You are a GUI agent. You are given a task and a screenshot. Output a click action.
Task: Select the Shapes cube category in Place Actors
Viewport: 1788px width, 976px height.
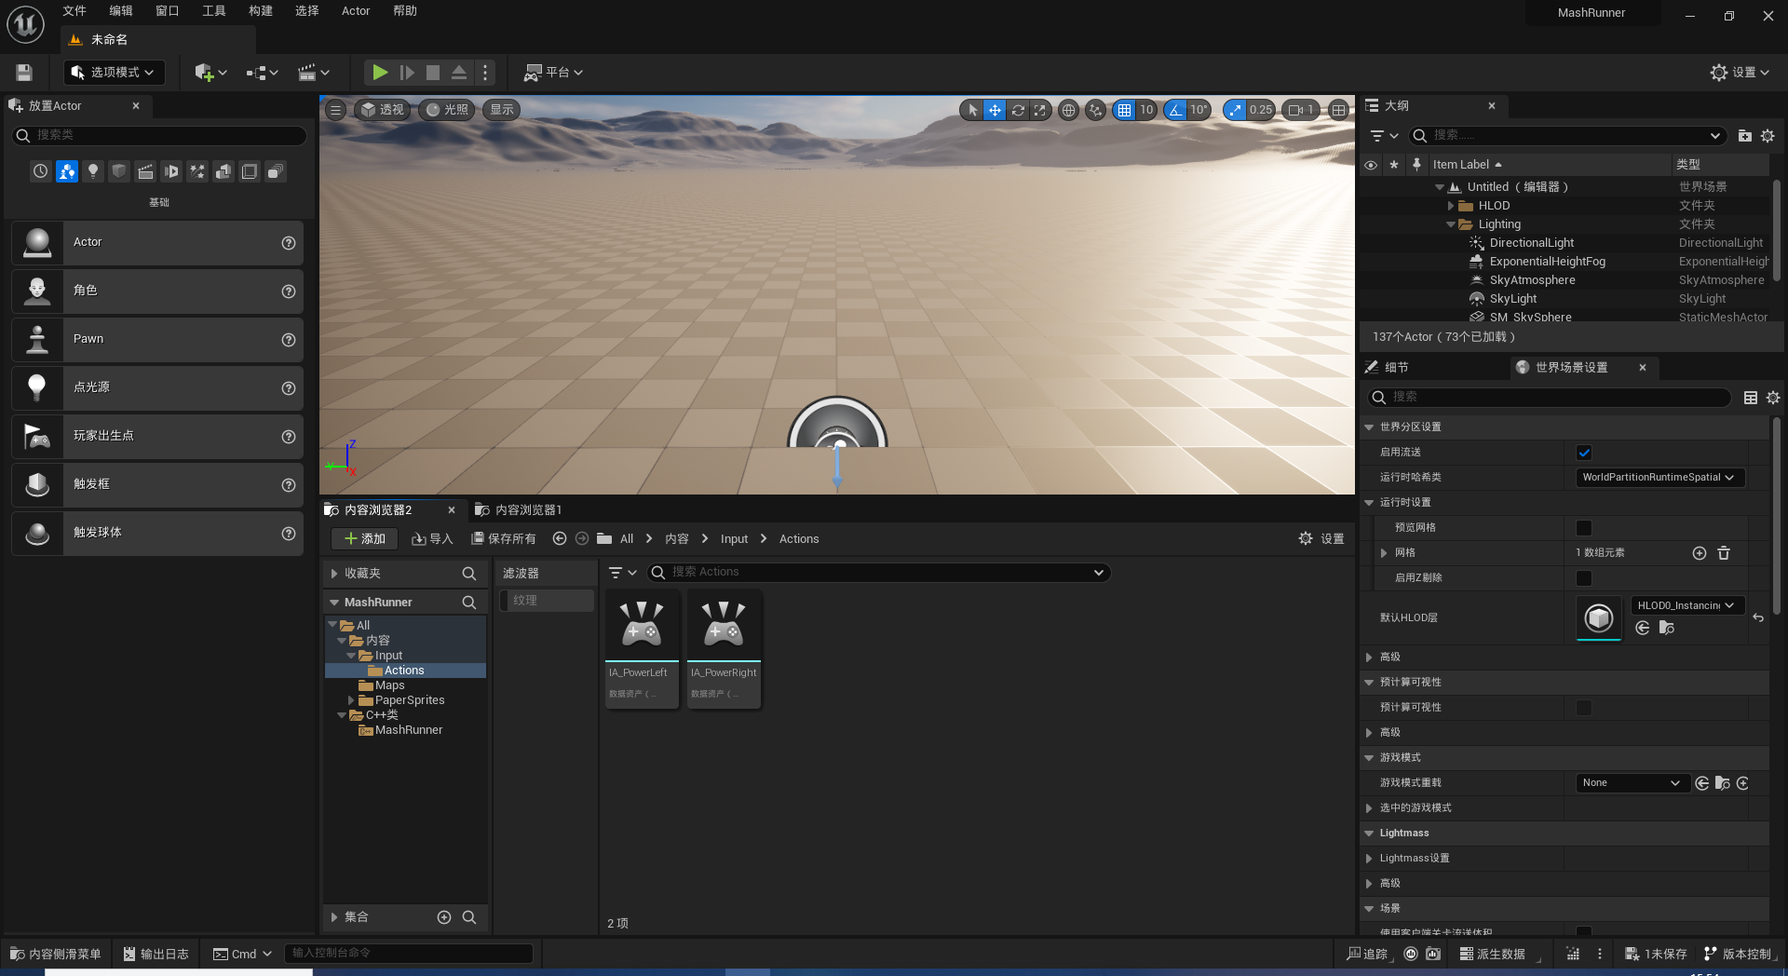tap(118, 171)
